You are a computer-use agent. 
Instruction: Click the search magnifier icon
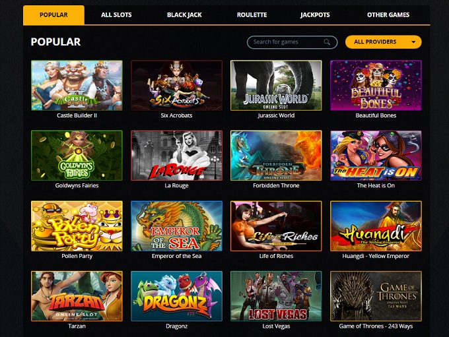point(327,42)
